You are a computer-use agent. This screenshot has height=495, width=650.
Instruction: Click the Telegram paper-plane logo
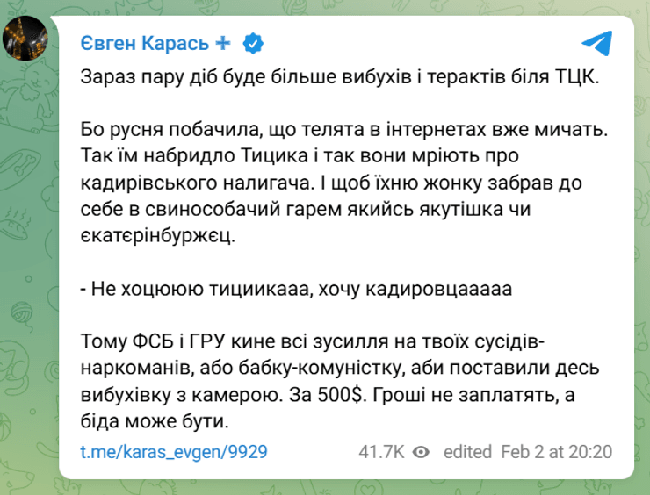596,43
